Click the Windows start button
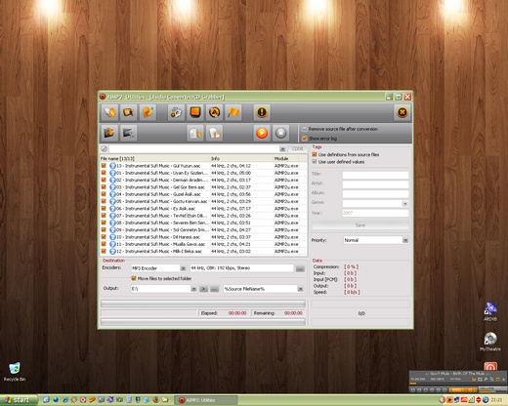This screenshot has height=406, width=508. pyautogui.click(x=19, y=400)
